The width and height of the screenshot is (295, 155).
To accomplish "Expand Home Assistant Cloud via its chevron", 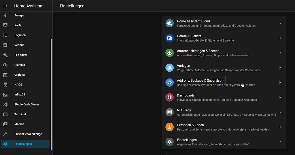I will pyautogui.click(x=280, y=23).
